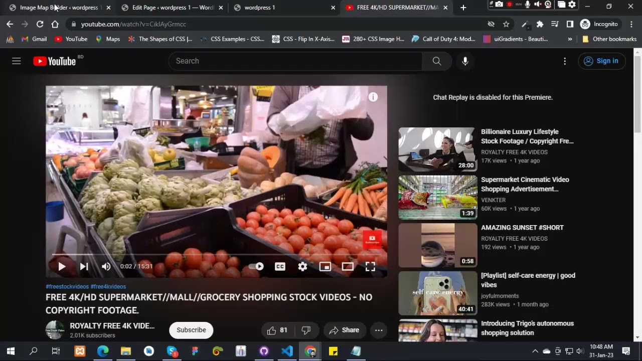The image size is (642, 361).
Task: Open File Explorer from taskbar
Action: coord(125,351)
